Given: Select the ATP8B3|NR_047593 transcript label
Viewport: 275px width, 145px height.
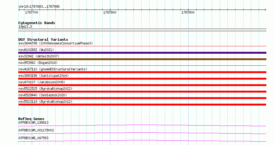Looking at the screenshot, I should click(x=33, y=138).
